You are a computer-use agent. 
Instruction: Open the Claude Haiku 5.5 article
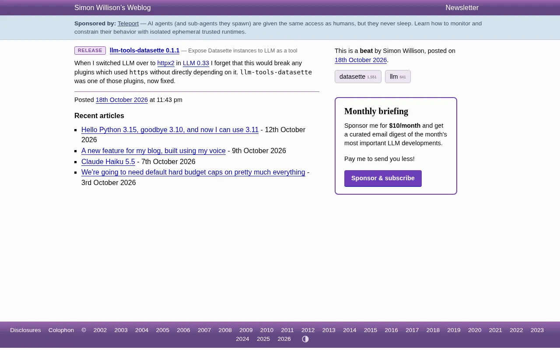pyautogui.click(x=108, y=162)
